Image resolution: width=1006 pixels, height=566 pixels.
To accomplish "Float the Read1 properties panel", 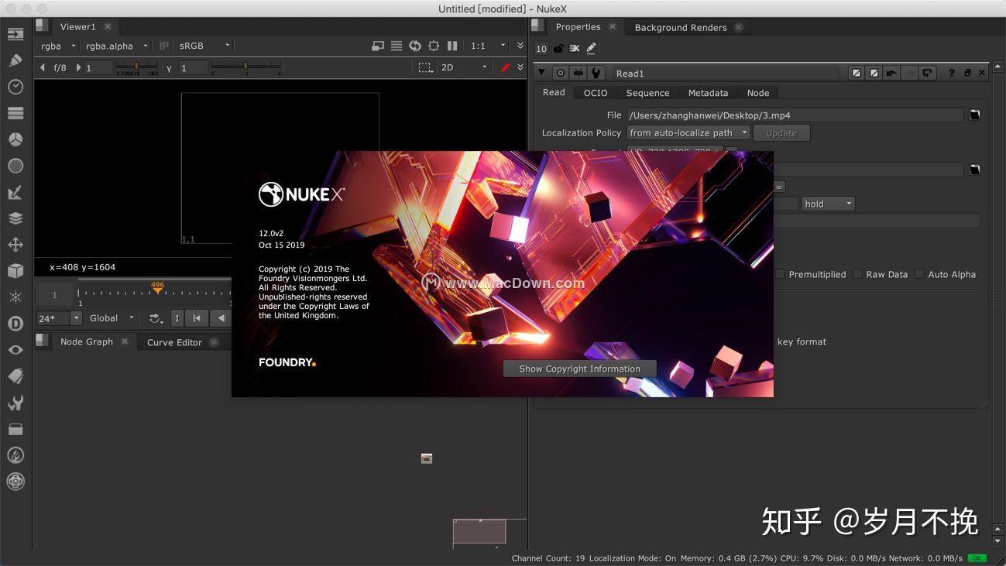I will 967,73.
